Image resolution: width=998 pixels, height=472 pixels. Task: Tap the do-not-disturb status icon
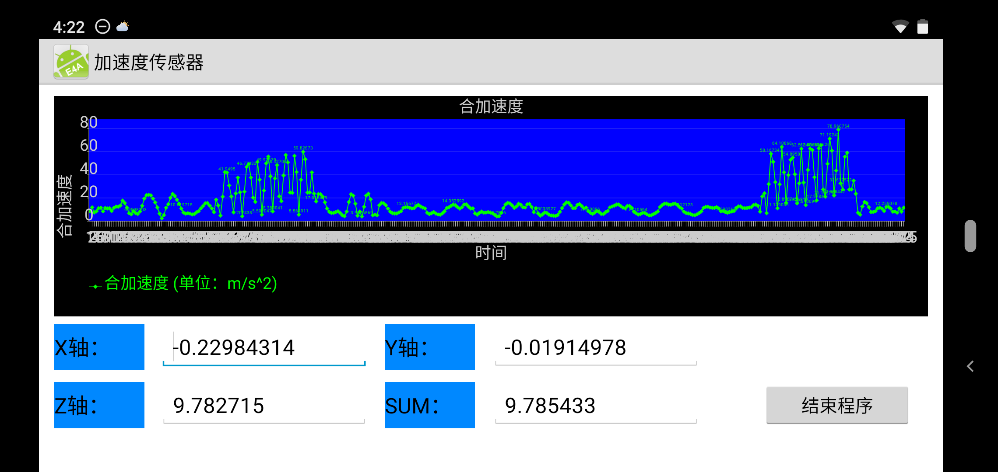click(102, 27)
